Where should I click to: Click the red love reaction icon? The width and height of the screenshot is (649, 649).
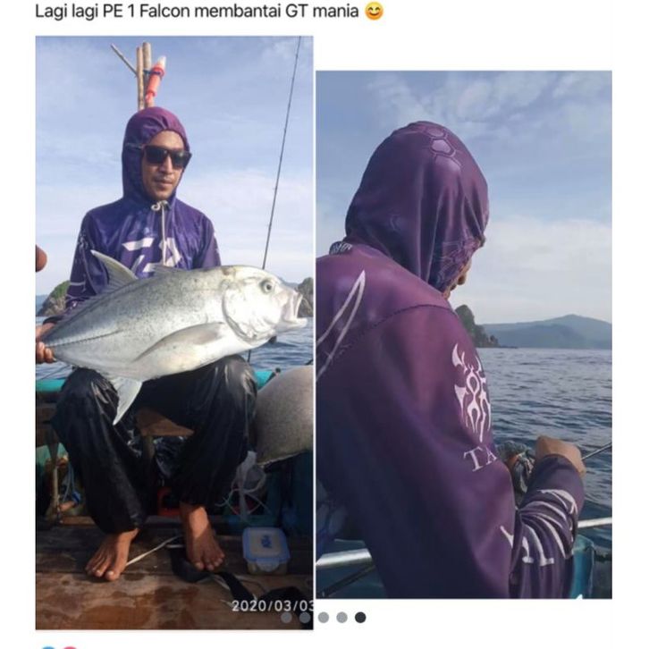pos(70,647)
